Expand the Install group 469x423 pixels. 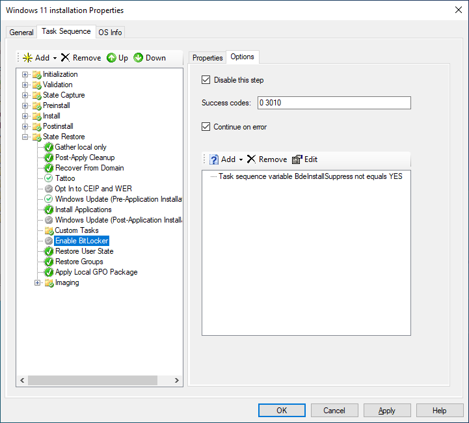tap(25, 116)
